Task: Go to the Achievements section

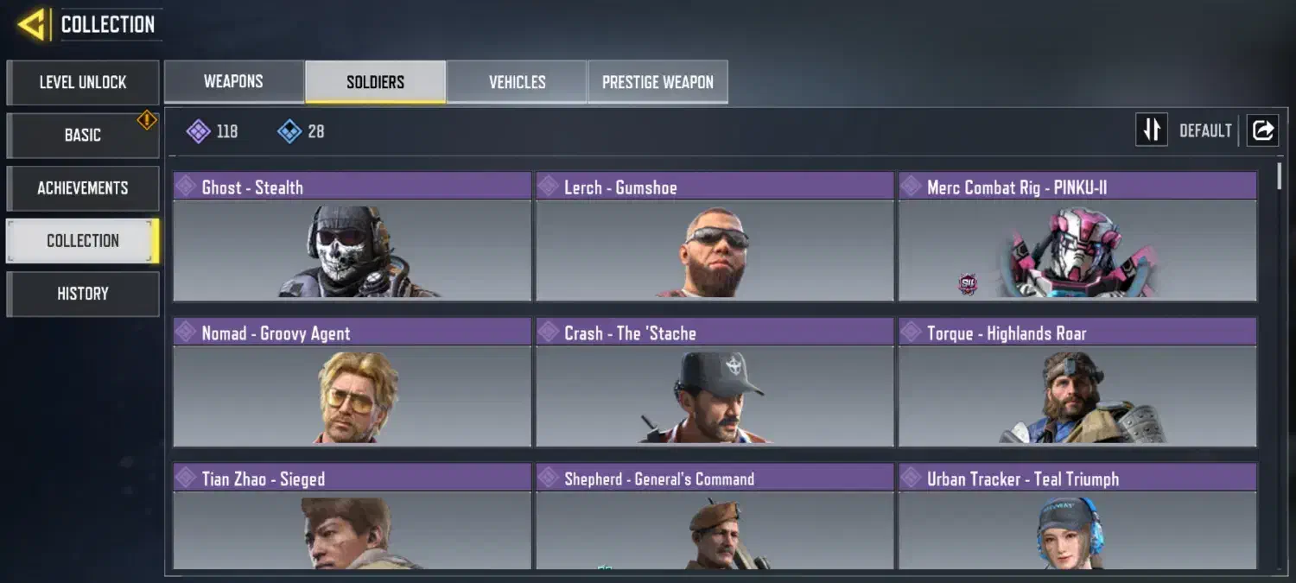Action: point(83,187)
